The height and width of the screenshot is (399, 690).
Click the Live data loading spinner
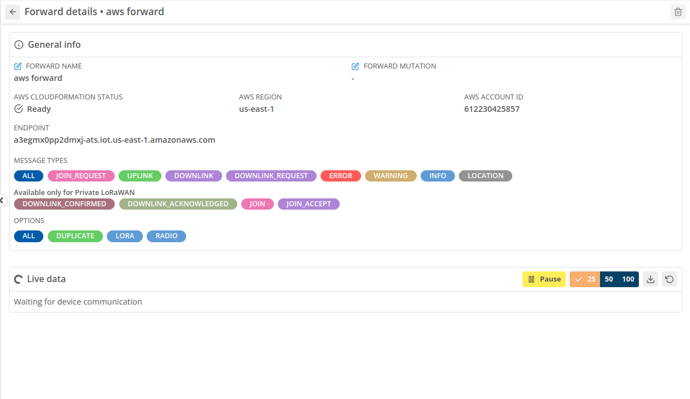point(19,279)
